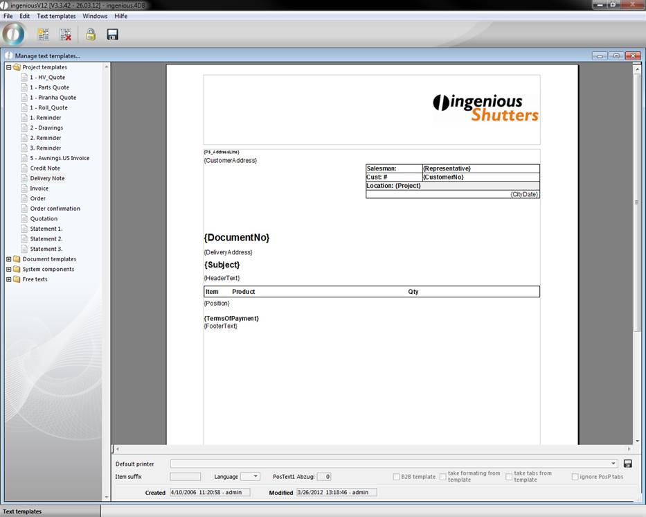Click the horizontal scrollbar below the preview
The height and width of the screenshot is (517, 646).
[x=374, y=449]
